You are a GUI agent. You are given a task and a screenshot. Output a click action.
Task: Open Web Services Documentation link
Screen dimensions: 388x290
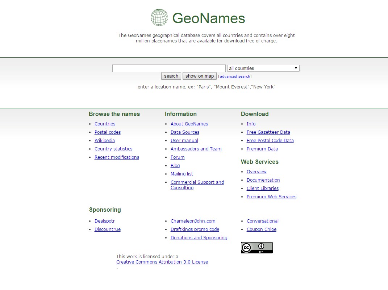tap(263, 180)
